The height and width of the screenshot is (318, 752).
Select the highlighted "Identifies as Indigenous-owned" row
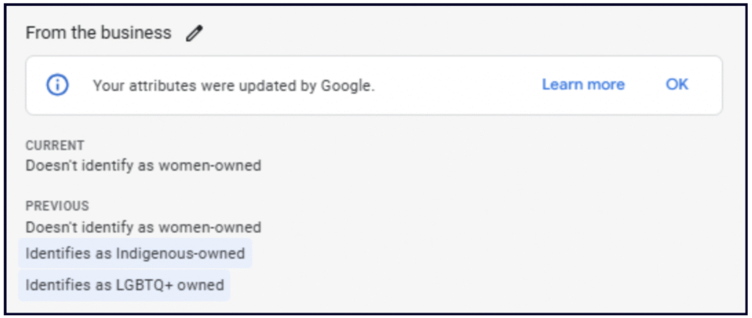[x=135, y=253]
